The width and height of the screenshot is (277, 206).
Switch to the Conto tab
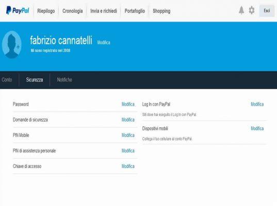7,80
